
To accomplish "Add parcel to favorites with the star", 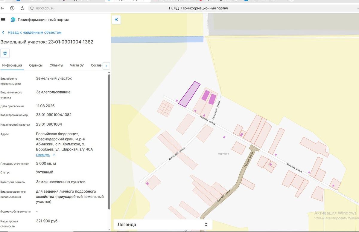I will pyautogui.click(x=5, y=53).
